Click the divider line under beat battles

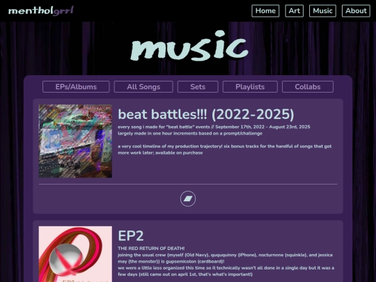coord(188,184)
